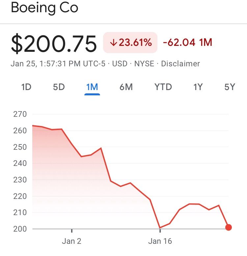Switch to the 5Y range

pos(230,87)
